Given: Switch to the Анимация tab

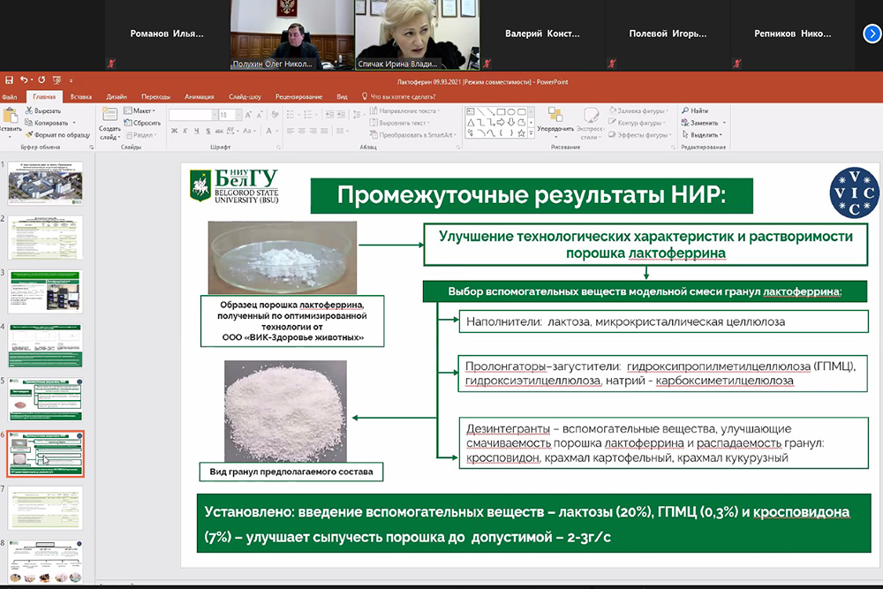Looking at the screenshot, I should (199, 96).
